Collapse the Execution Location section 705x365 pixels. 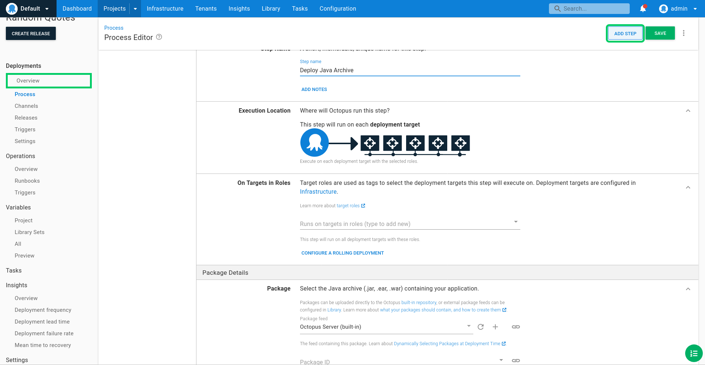(688, 111)
